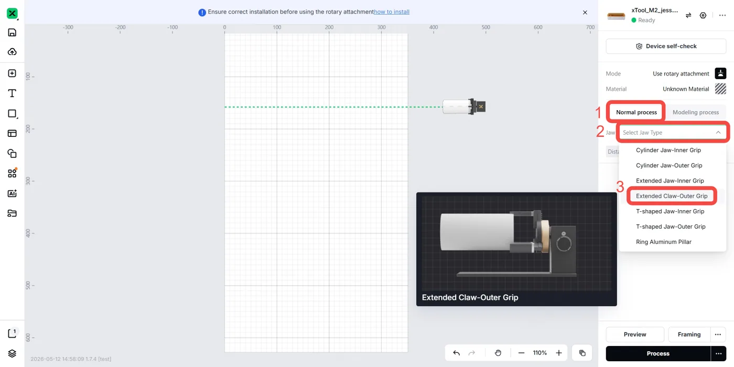This screenshot has height=367, width=734.
Task: Open the device more-options ellipsis
Action: tap(722, 16)
